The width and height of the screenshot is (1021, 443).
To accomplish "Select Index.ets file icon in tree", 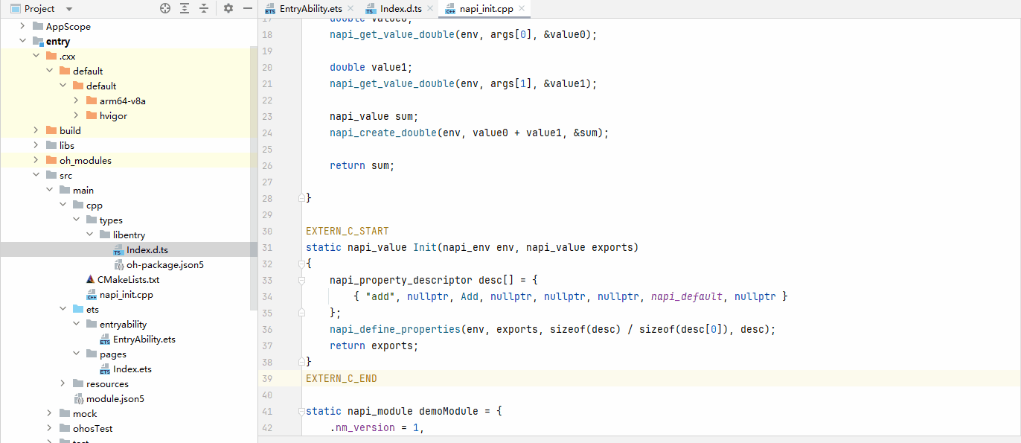I will point(105,369).
